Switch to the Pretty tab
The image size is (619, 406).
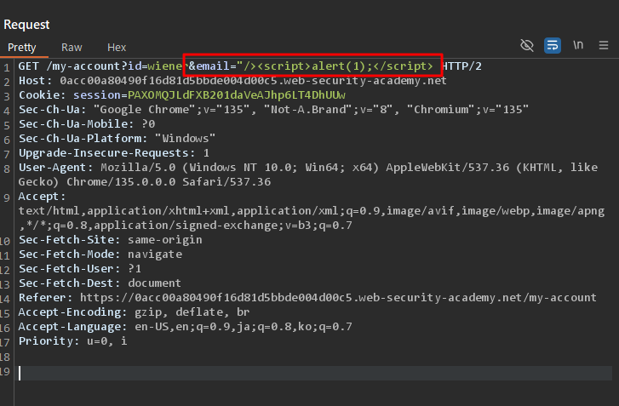(x=22, y=48)
